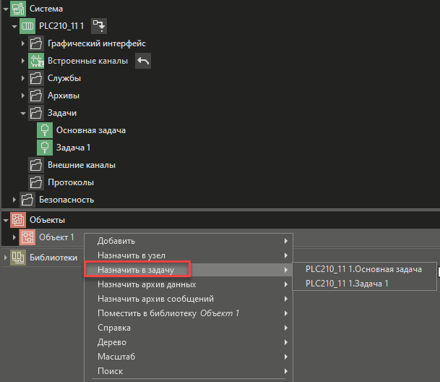Collapse the PLC210_11 1 node
Viewport: 440px width, 382px height.
coord(14,27)
